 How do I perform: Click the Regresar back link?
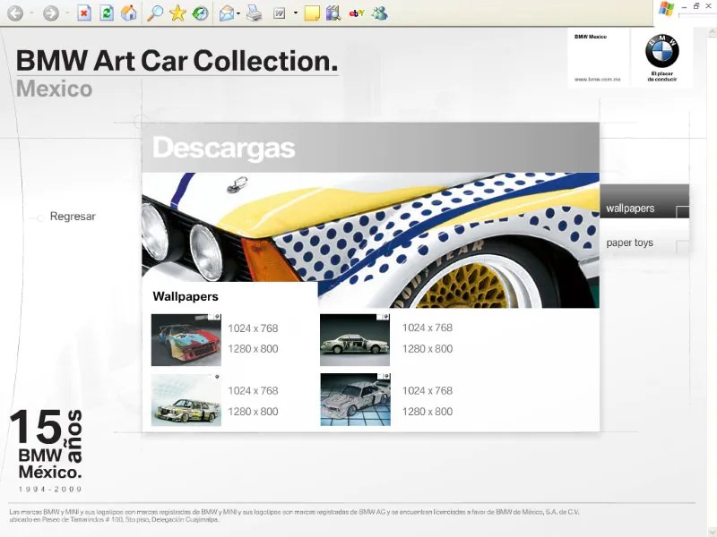point(73,217)
